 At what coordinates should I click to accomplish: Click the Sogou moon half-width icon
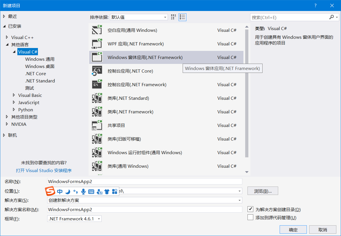[68, 191]
